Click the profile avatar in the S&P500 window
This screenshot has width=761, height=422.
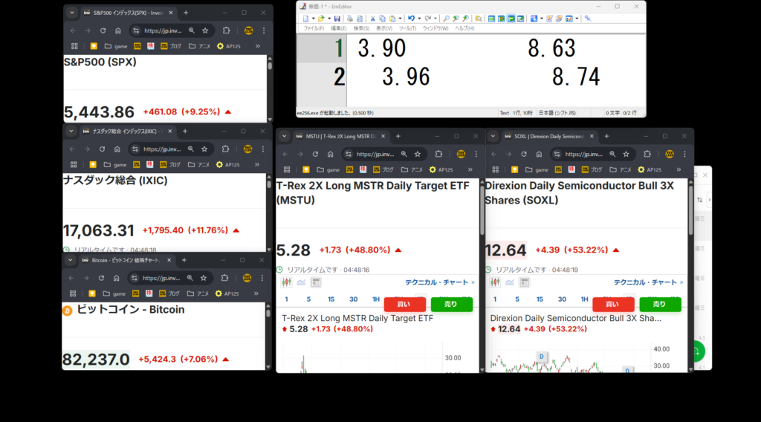coord(248,30)
